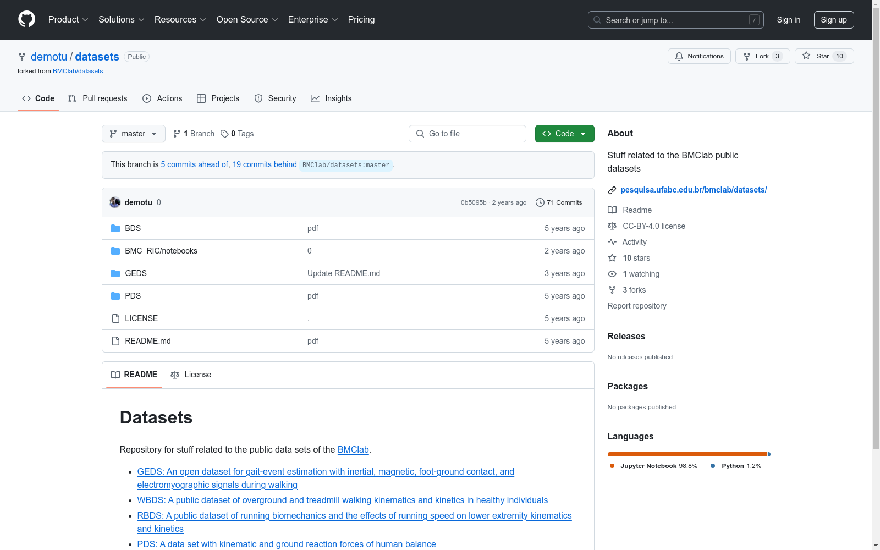Expand the Solutions menu

click(x=122, y=20)
